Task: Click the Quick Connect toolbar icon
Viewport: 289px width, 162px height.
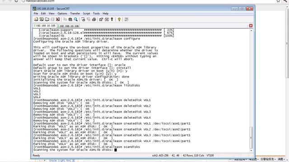Action: tap(42, 19)
